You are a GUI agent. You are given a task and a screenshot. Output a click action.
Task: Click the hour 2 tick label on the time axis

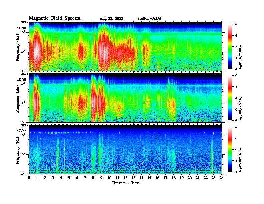[45, 178]
